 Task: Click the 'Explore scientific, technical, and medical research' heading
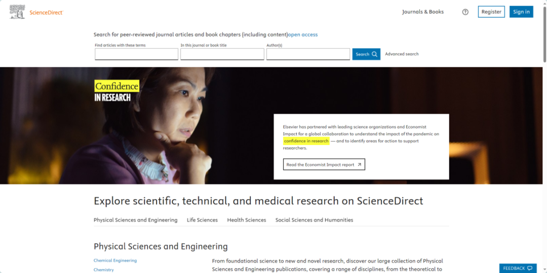[x=258, y=201]
